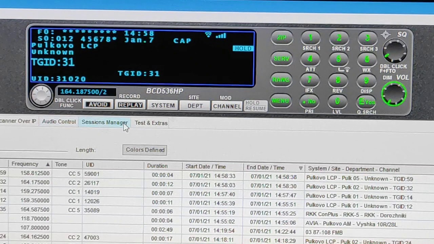This screenshot has height=244, width=434.
Task: Switch to the Sessions Manager tab
Action: [x=105, y=122]
